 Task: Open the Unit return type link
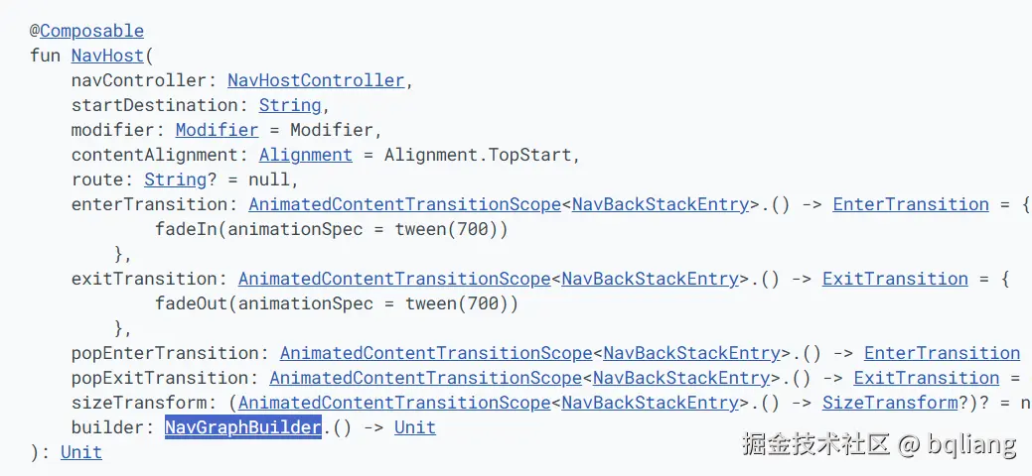click(x=81, y=452)
